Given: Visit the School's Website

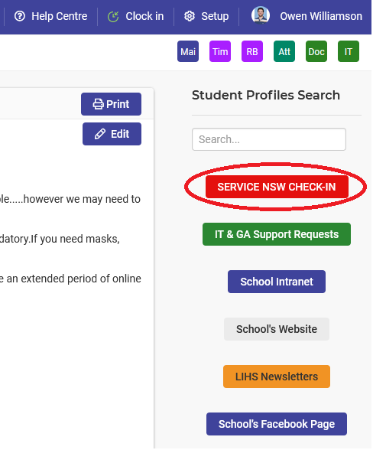Looking at the screenshot, I should (x=277, y=329).
